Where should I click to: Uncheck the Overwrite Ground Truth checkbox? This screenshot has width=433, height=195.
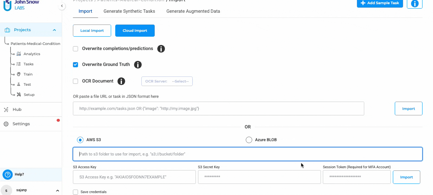[75, 65]
